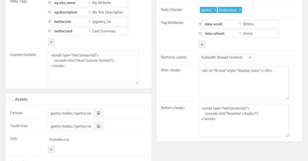Click the Favicon file picker icon

pos(99,113)
